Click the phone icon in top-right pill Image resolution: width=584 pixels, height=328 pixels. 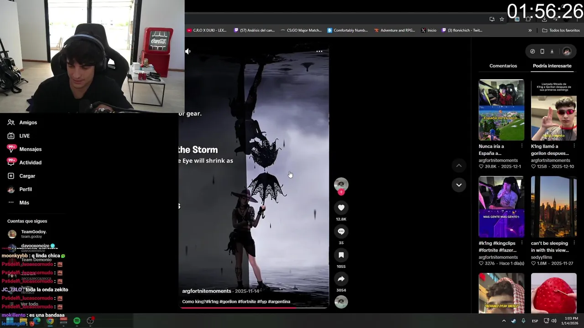pos(542,51)
